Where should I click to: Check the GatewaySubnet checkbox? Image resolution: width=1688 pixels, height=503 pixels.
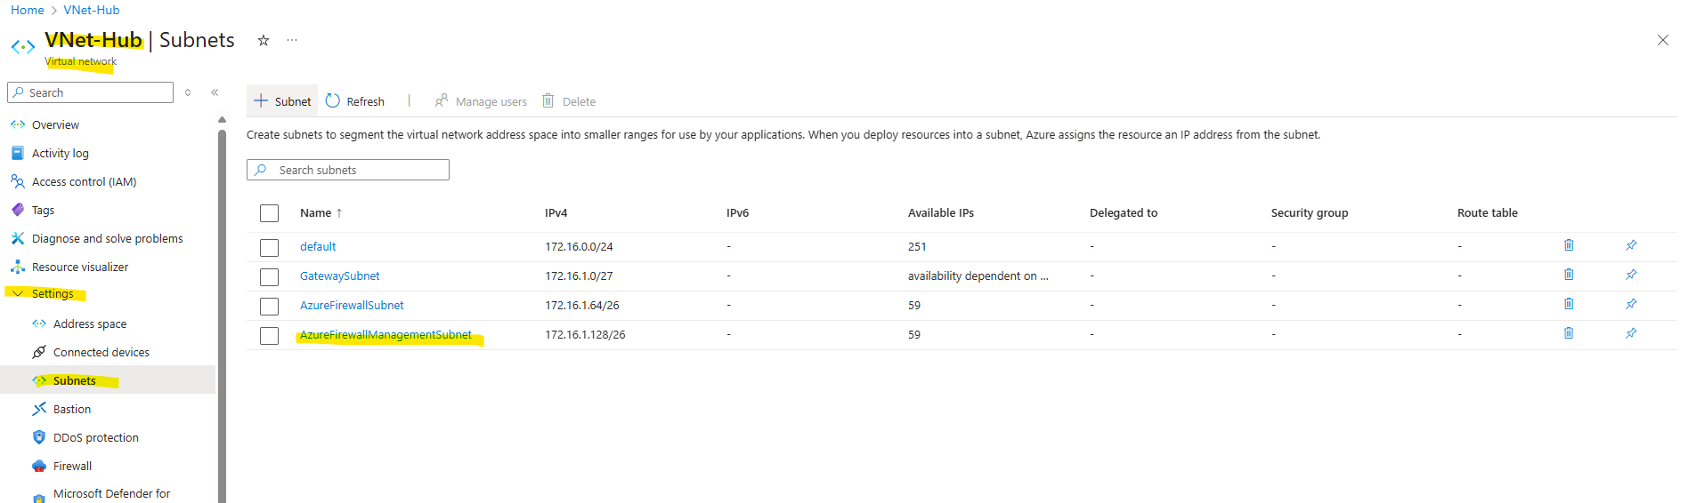pyautogui.click(x=269, y=277)
